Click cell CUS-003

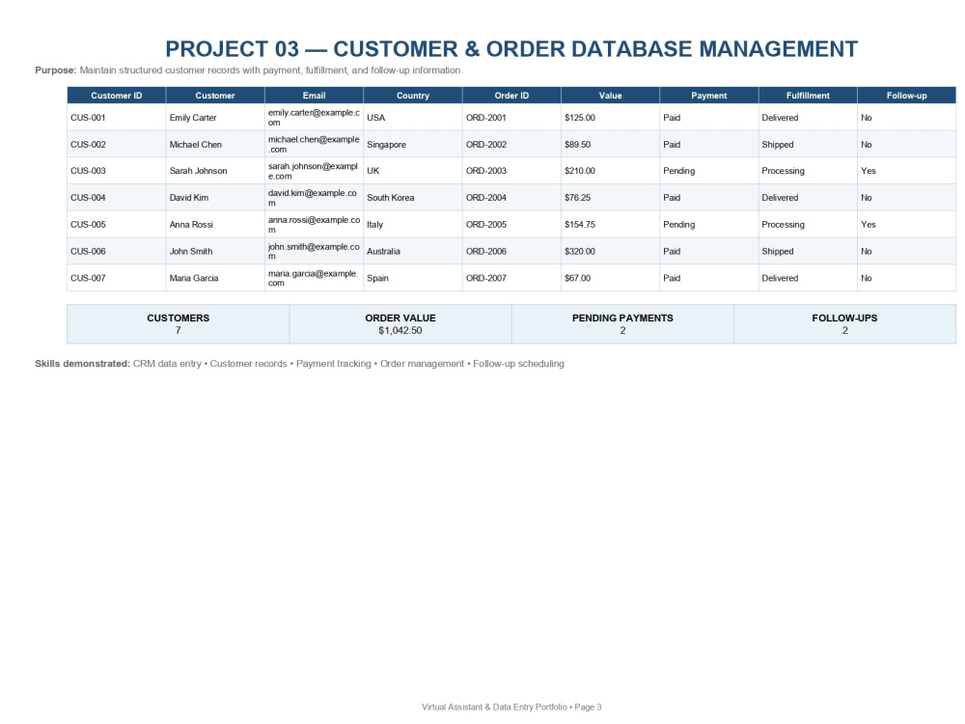point(117,171)
